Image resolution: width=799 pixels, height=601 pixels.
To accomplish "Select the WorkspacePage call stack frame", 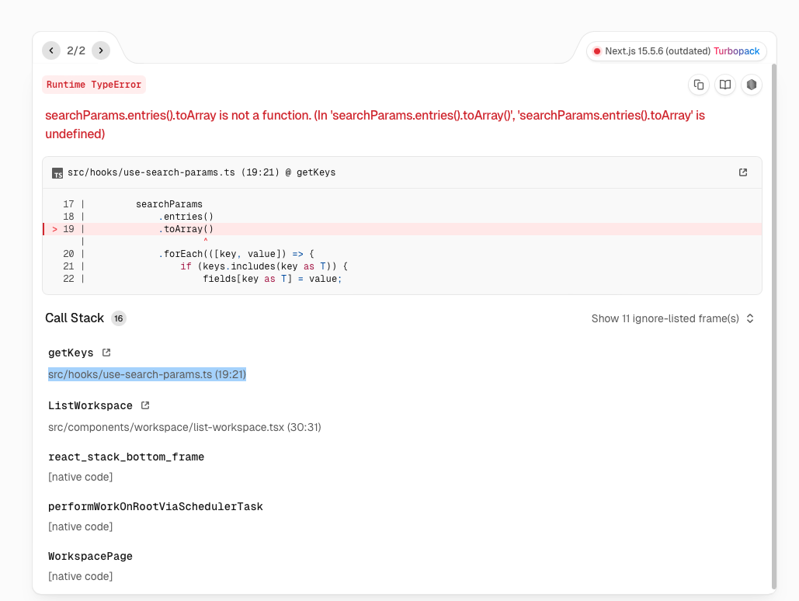I will [90, 557].
